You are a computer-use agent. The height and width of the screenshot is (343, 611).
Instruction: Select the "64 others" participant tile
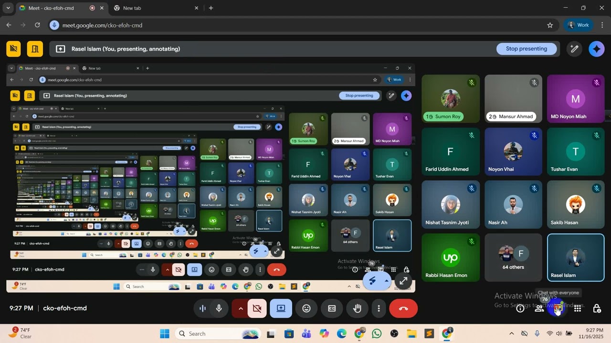pos(513,257)
